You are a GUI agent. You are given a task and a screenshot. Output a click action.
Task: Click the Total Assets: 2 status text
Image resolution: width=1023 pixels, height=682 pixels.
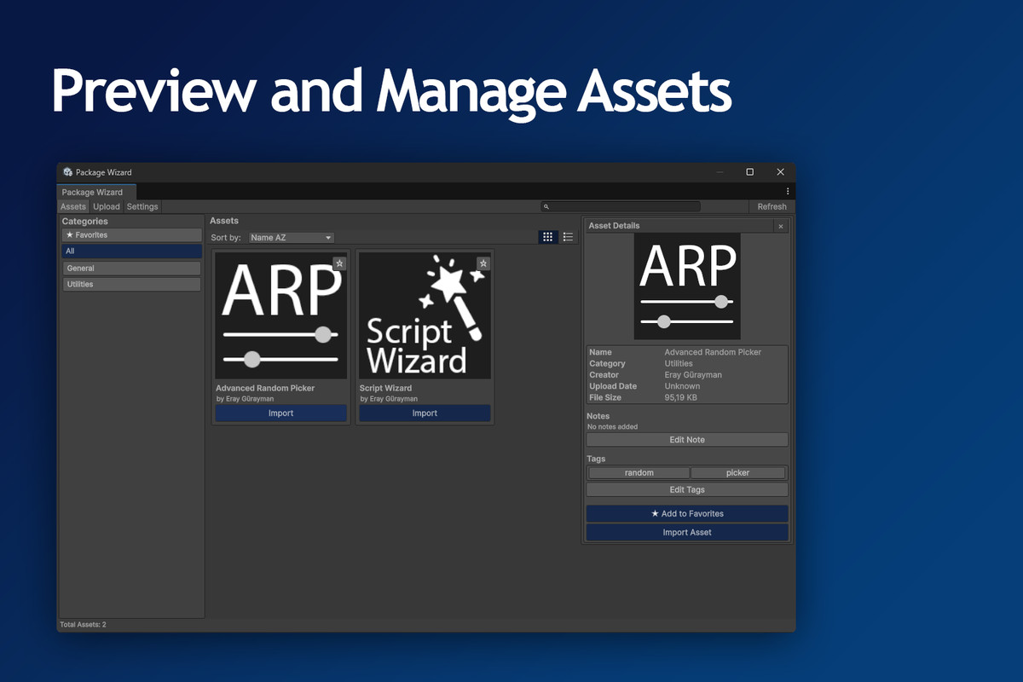83,625
